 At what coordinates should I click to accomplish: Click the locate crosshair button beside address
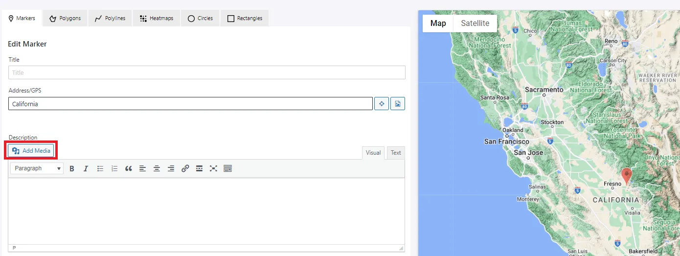[382, 104]
